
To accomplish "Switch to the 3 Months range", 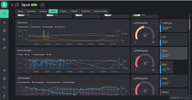I will tap(85, 11).
